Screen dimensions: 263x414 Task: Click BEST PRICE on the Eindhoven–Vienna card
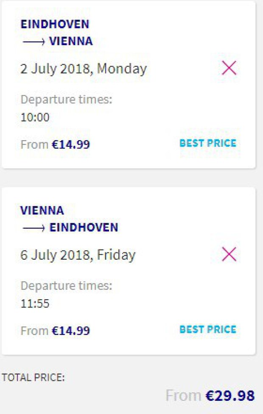pos(208,143)
